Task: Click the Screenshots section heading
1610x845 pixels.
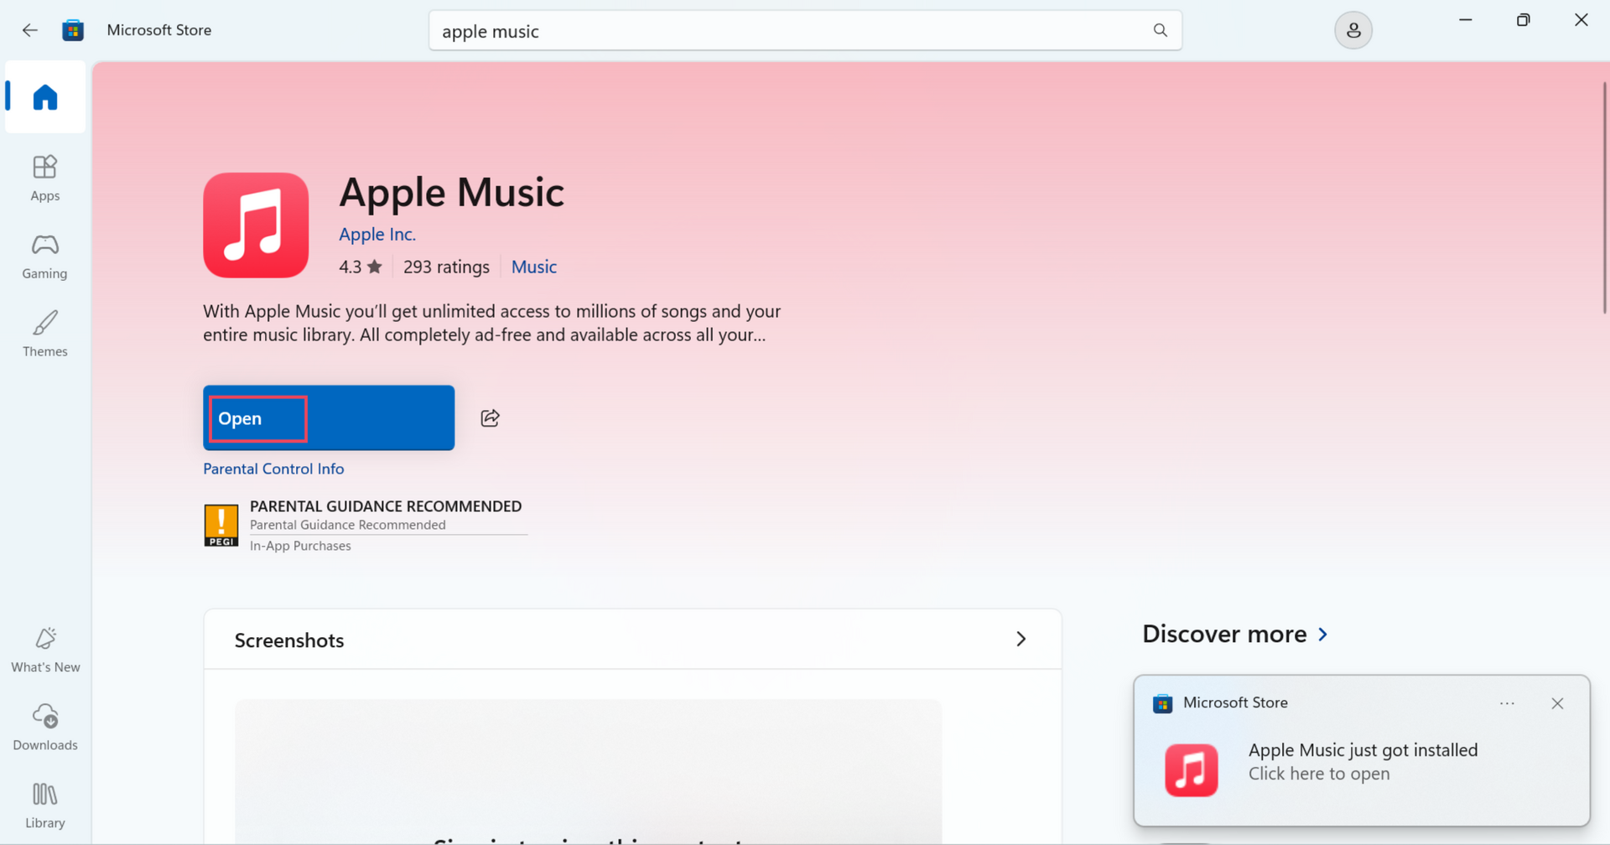Action: tap(289, 640)
